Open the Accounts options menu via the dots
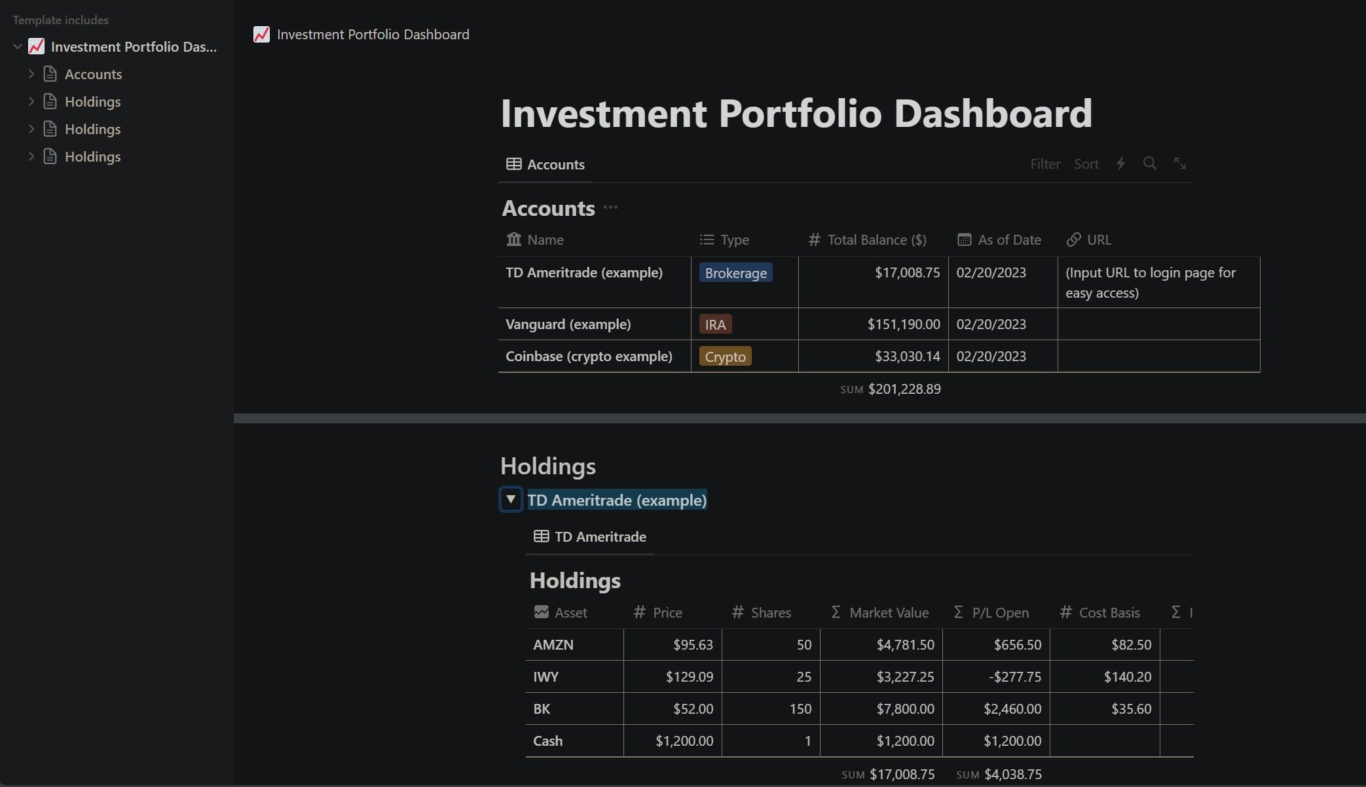The width and height of the screenshot is (1366, 787). click(x=612, y=207)
